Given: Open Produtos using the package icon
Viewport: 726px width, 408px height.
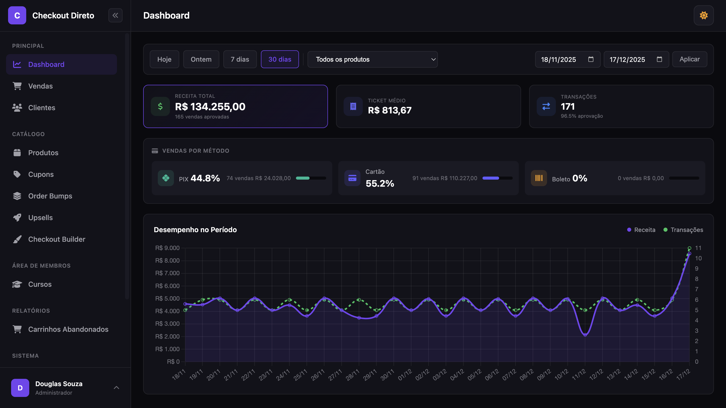Looking at the screenshot, I should tap(17, 152).
